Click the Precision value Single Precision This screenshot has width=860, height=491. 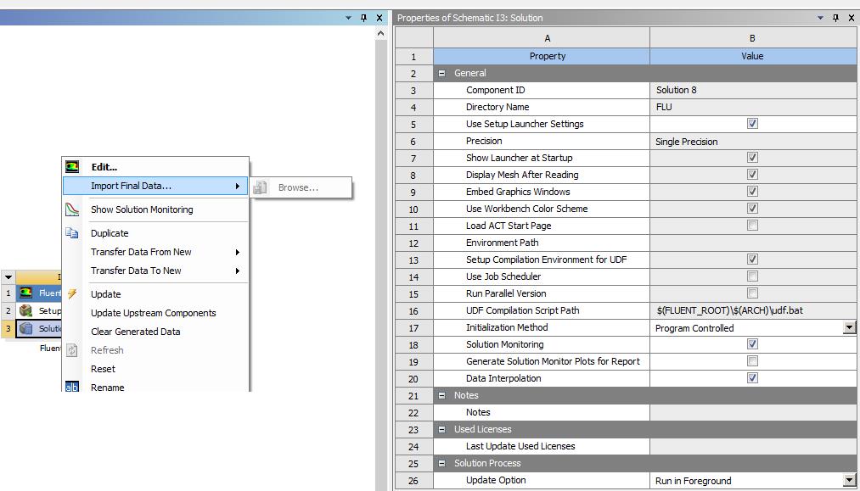[x=754, y=142]
